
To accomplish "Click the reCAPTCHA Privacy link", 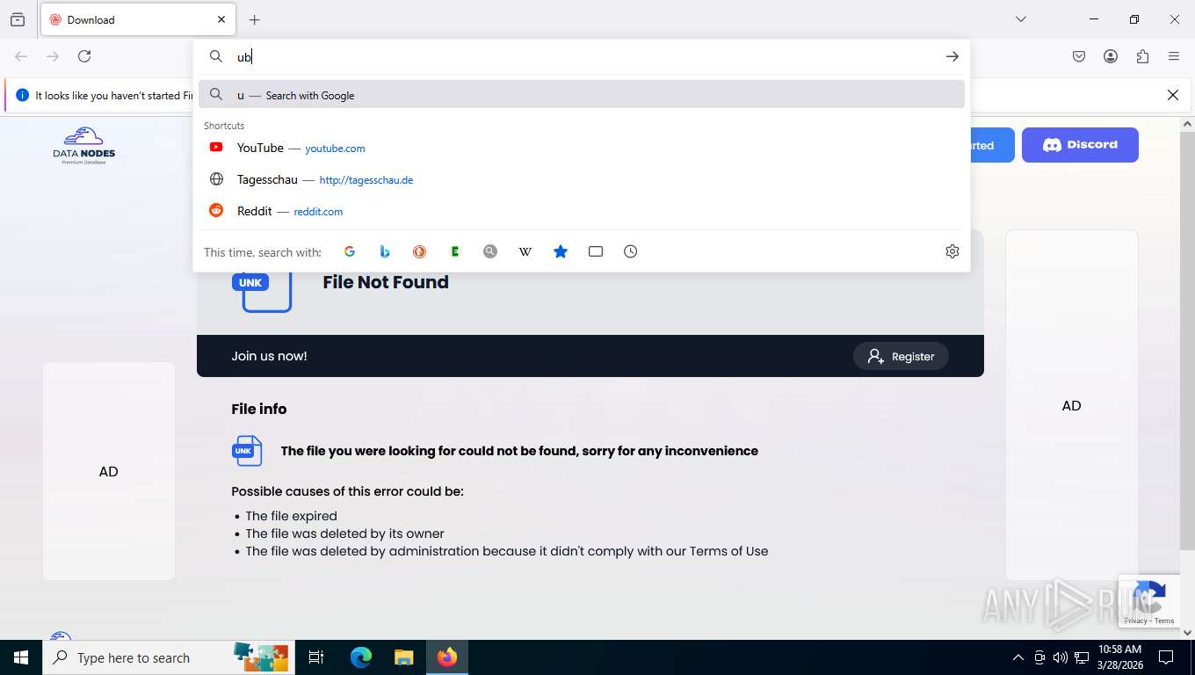I will click(x=1135, y=621).
